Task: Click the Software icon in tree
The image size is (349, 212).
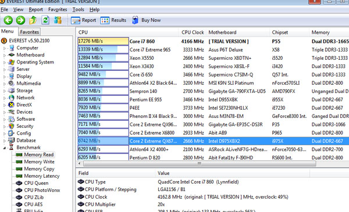Action: pyautogui.click(x=12, y=119)
